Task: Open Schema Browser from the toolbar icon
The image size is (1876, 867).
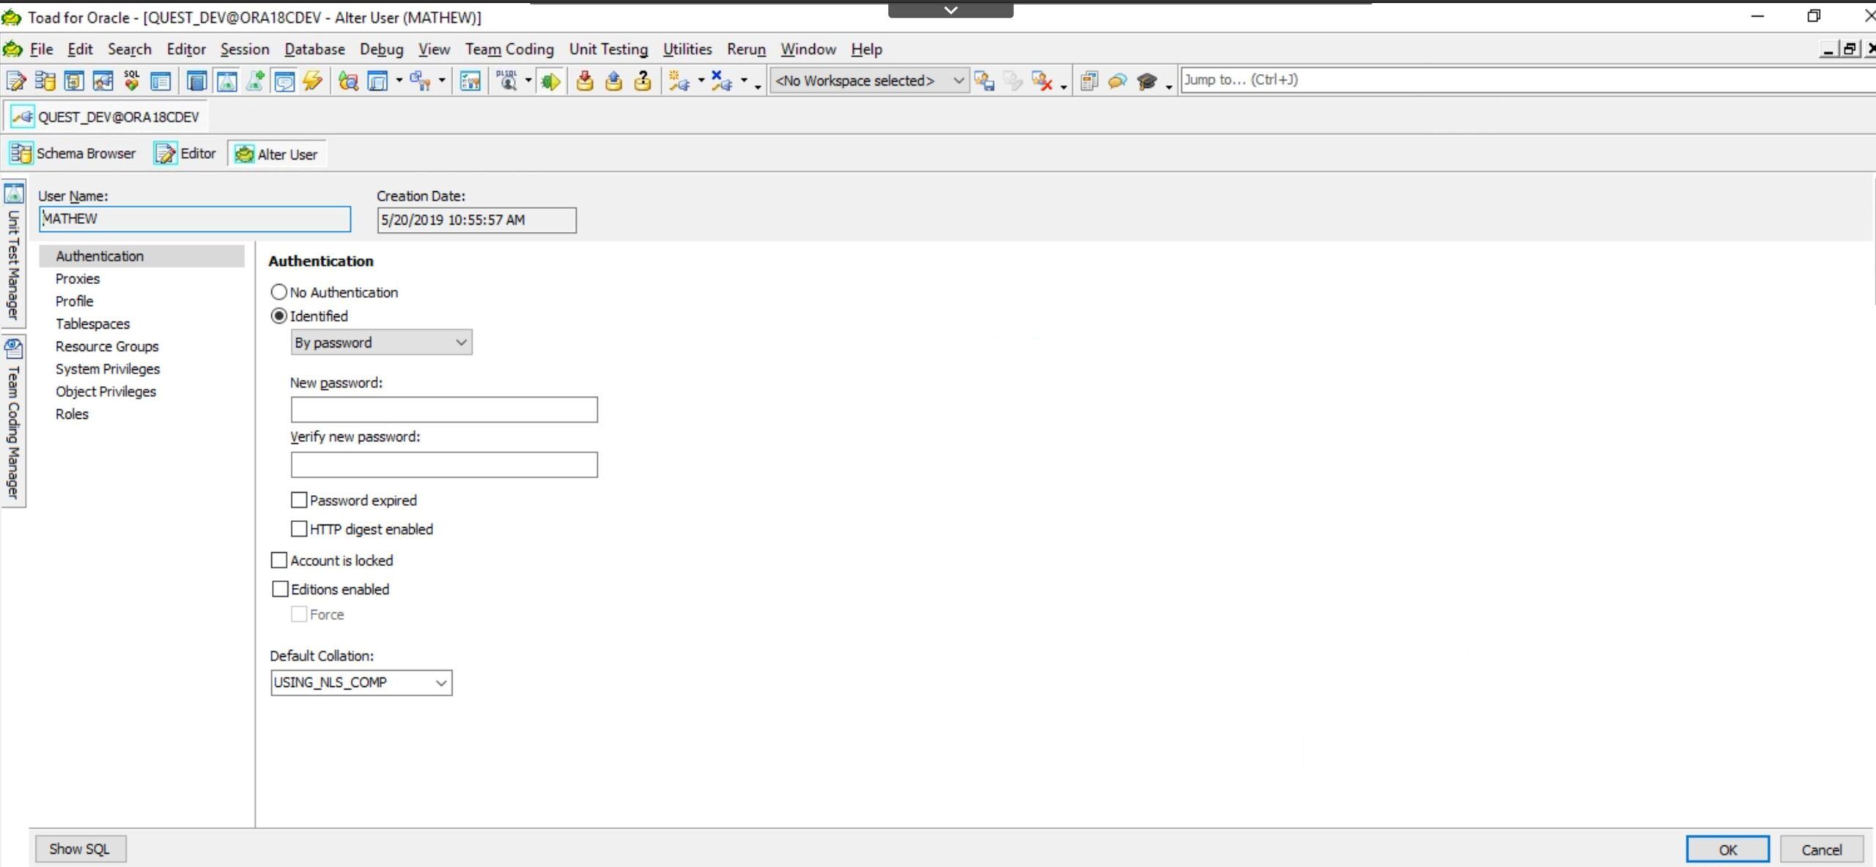Action: pos(45,81)
